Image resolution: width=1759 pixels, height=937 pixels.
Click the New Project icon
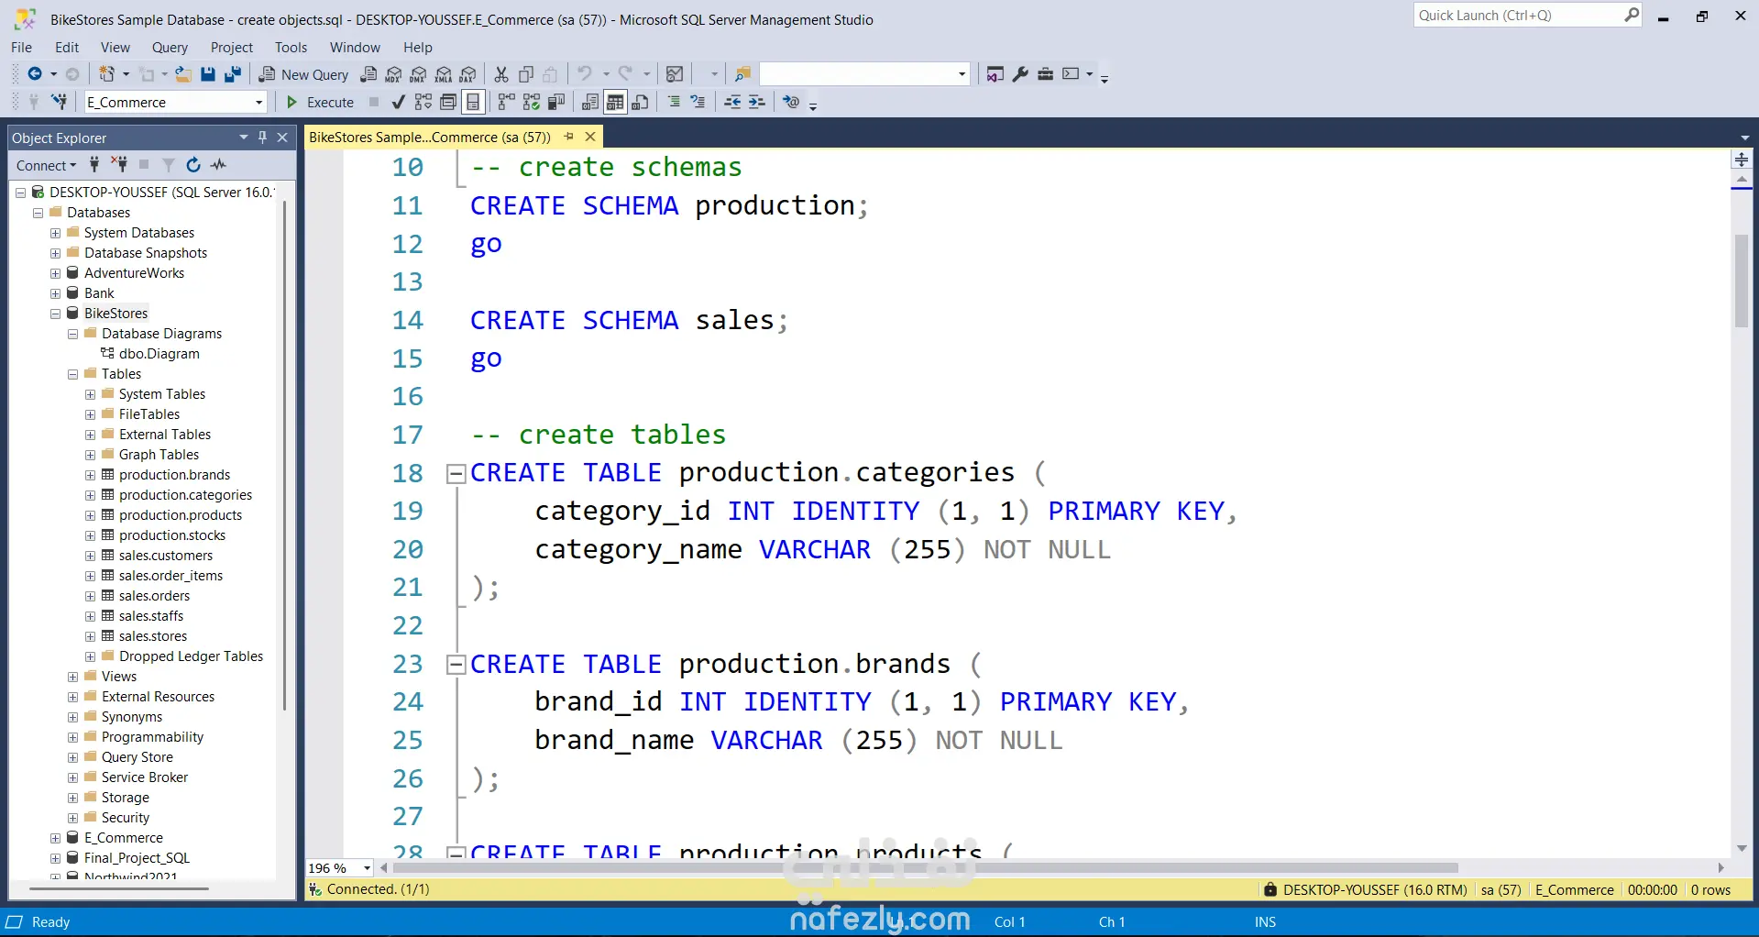pyautogui.click(x=107, y=74)
